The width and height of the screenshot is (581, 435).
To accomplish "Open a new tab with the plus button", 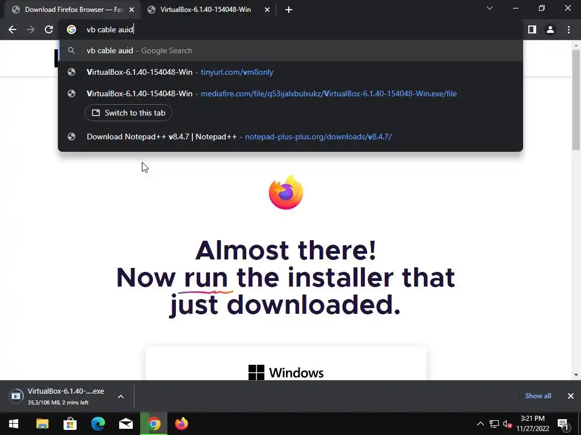I will coord(289,10).
